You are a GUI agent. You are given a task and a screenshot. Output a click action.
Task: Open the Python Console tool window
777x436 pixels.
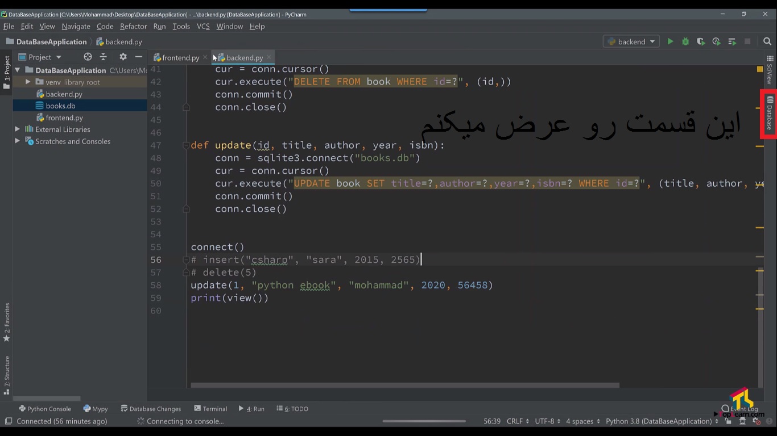pyautogui.click(x=45, y=409)
